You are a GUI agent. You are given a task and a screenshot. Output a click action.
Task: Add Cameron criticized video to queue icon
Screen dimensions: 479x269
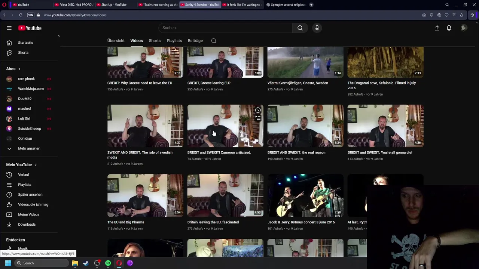tap(258, 118)
